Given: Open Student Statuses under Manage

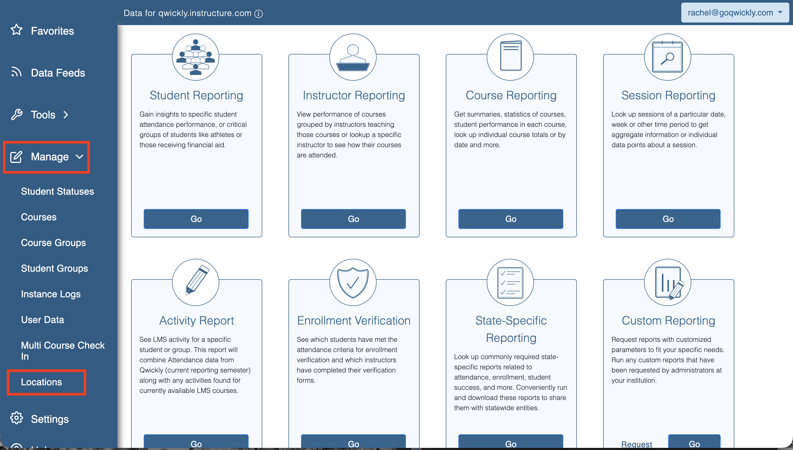Looking at the screenshot, I should point(57,191).
